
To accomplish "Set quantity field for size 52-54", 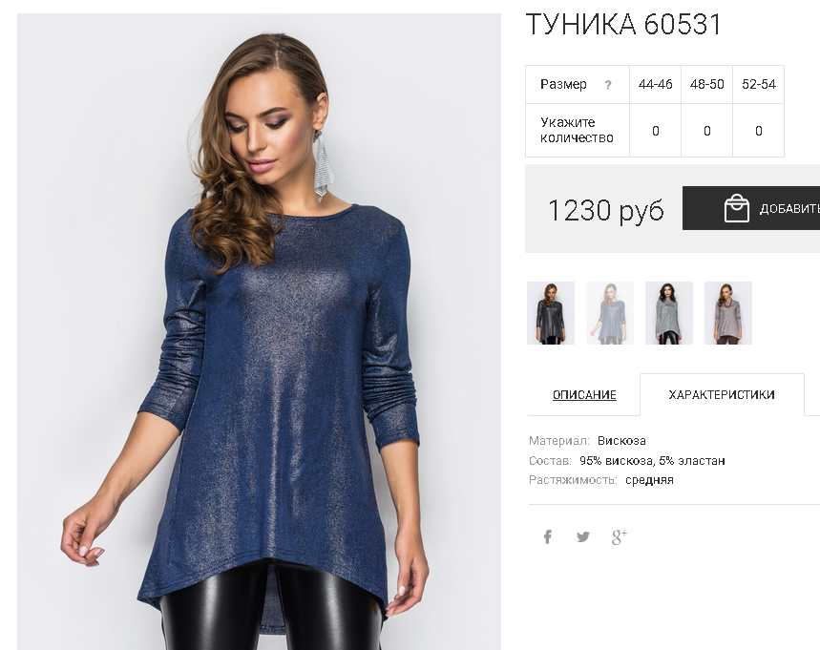I will click(x=759, y=131).
